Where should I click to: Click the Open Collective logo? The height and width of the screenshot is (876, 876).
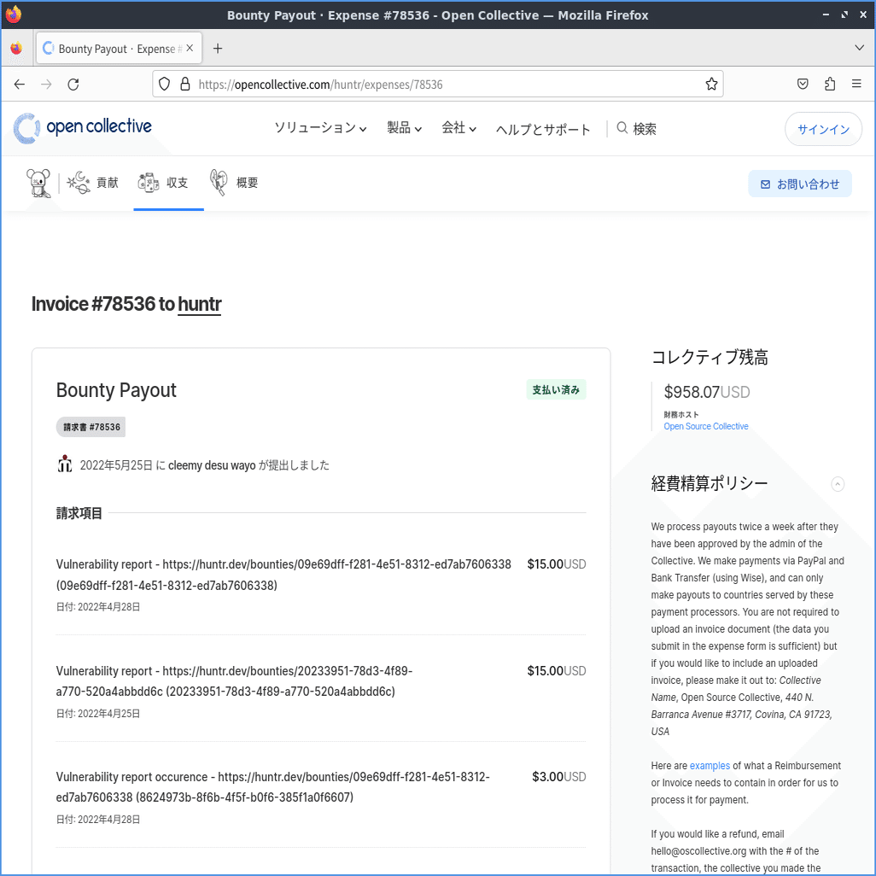click(x=83, y=128)
